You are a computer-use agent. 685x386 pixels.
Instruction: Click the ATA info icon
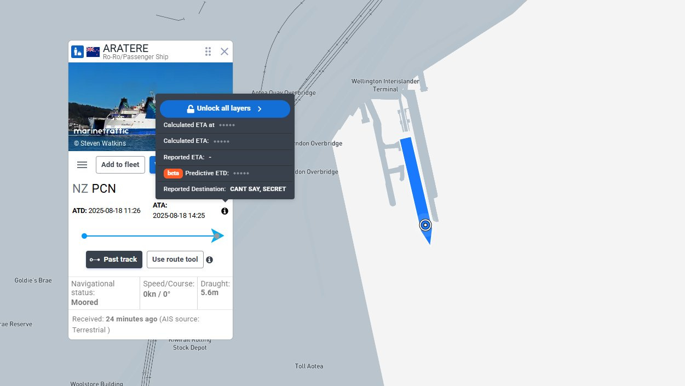click(x=225, y=211)
